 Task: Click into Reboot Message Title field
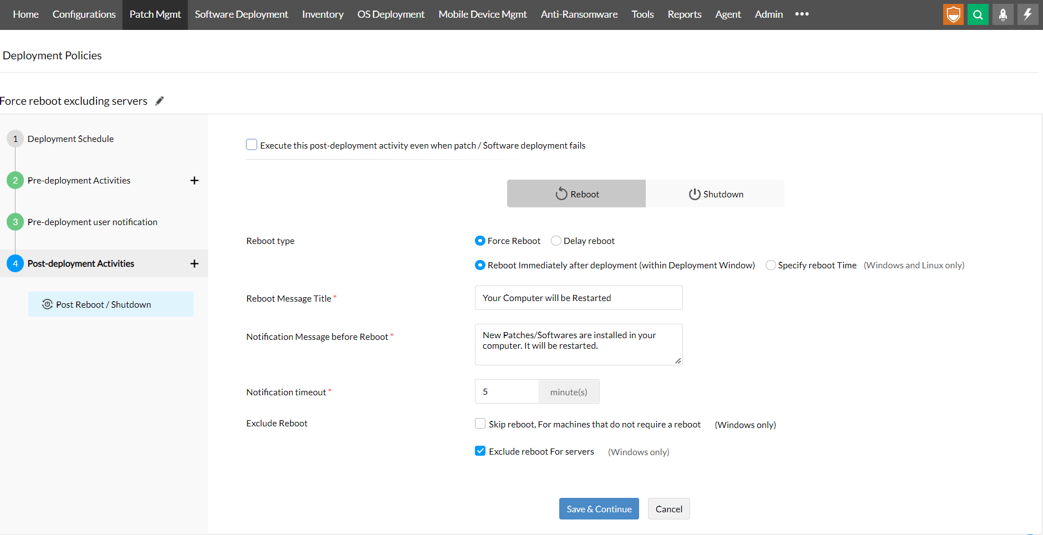point(579,298)
